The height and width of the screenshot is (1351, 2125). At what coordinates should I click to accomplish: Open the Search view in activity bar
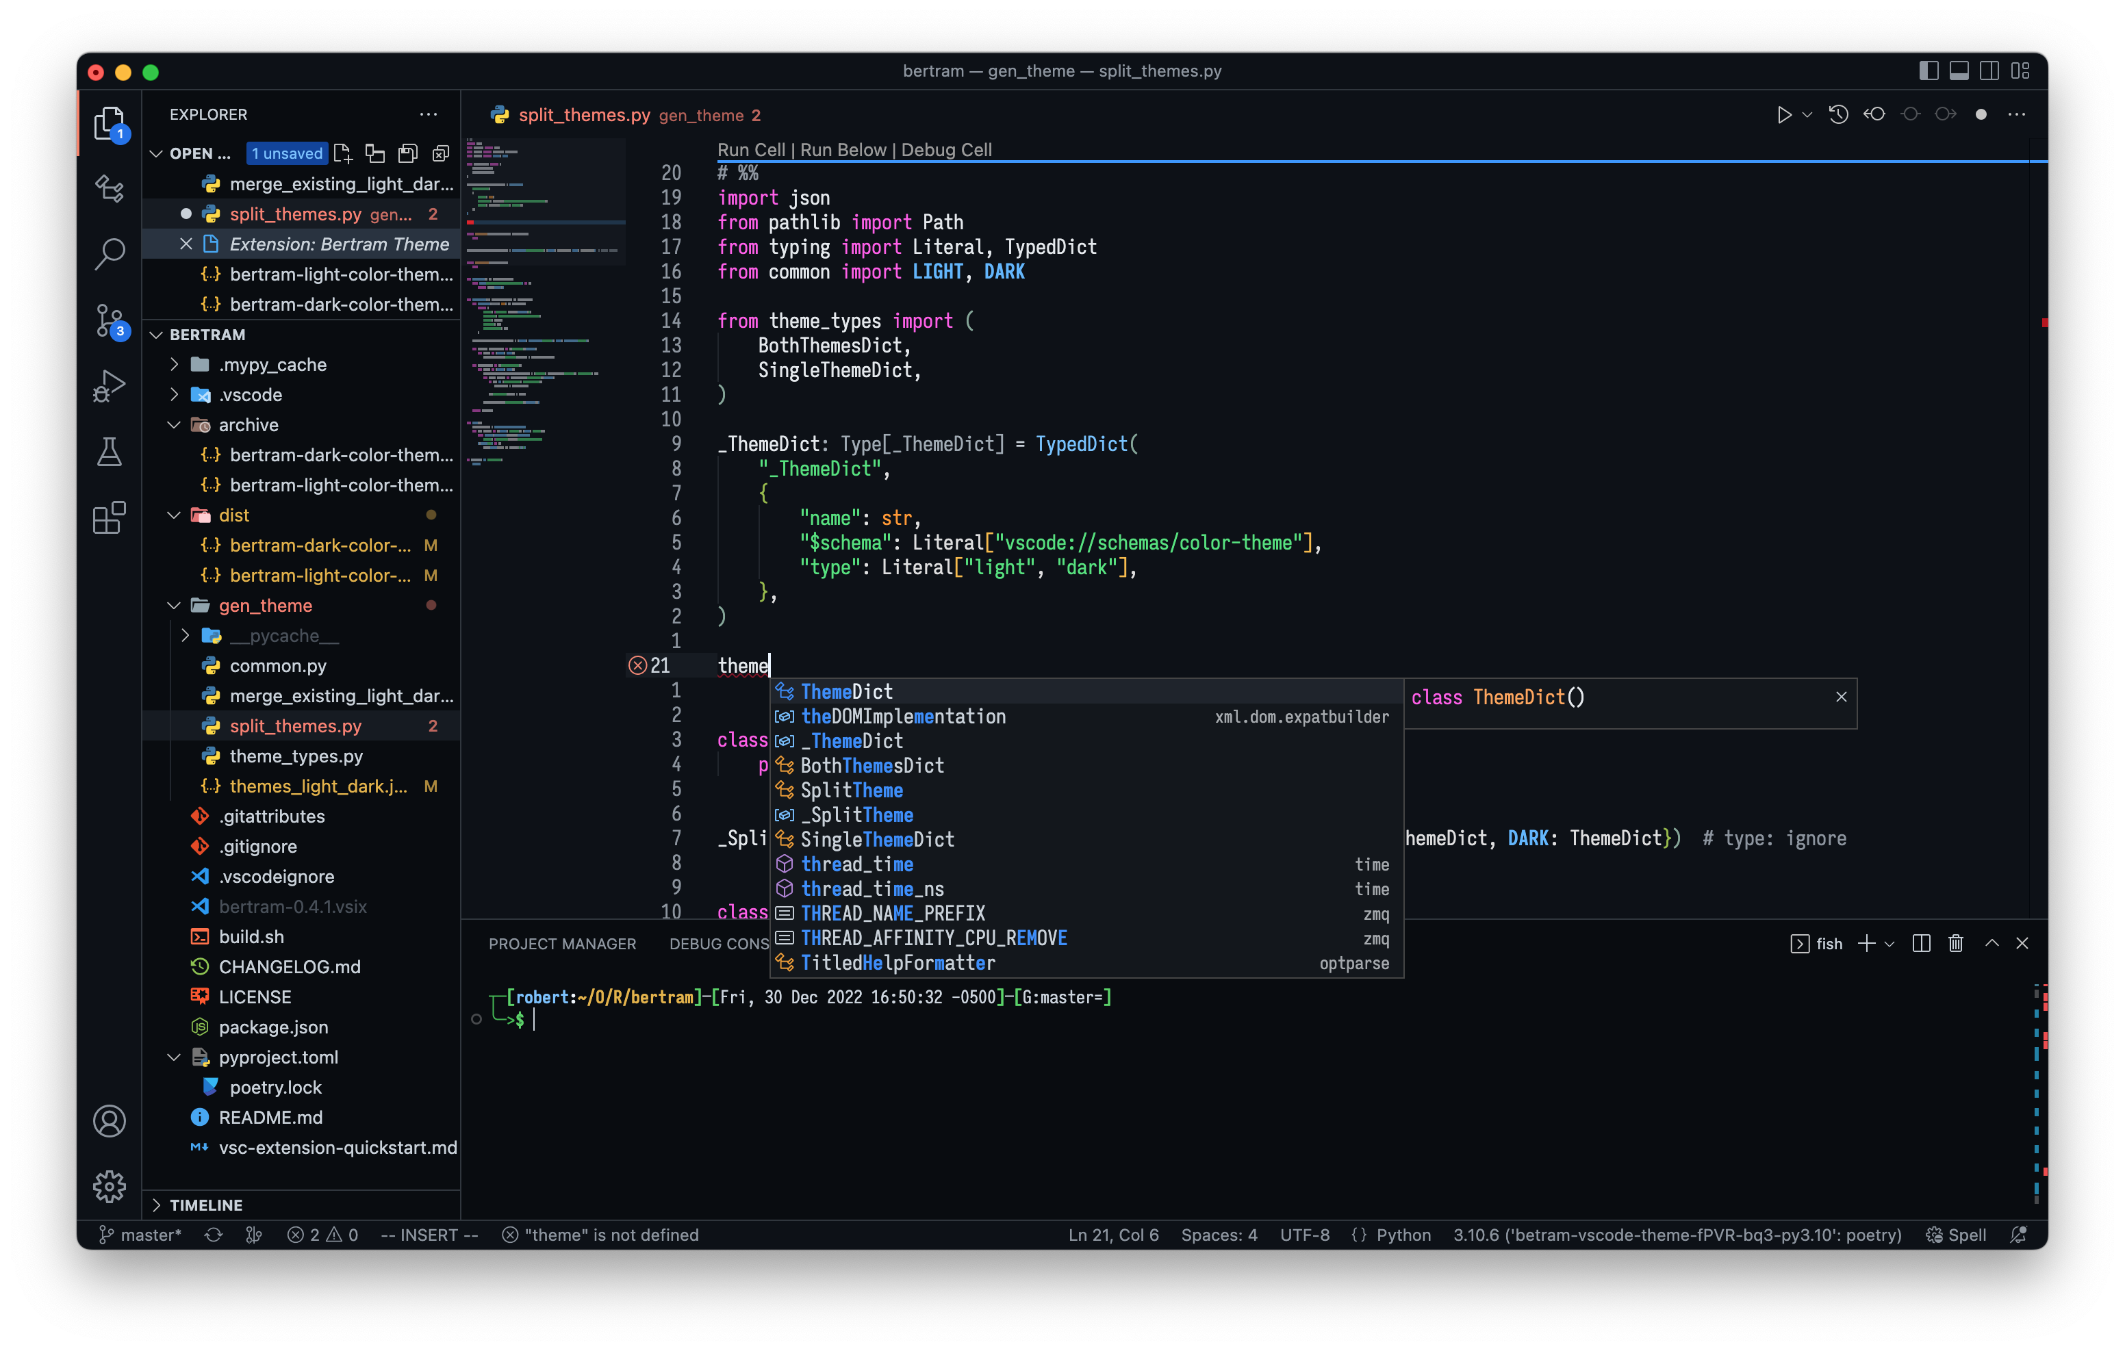tap(110, 254)
